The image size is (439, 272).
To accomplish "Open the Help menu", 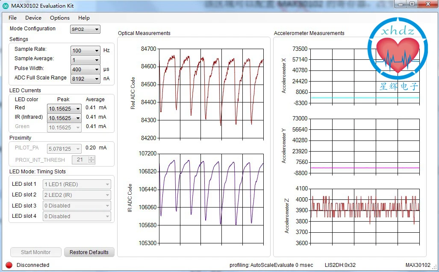I will [x=84, y=18].
